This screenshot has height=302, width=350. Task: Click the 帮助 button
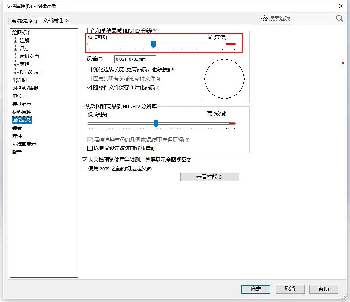coord(324,289)
